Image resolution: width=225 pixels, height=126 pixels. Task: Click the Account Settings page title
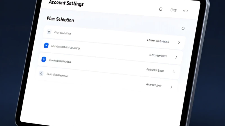[x=66, y=3]
